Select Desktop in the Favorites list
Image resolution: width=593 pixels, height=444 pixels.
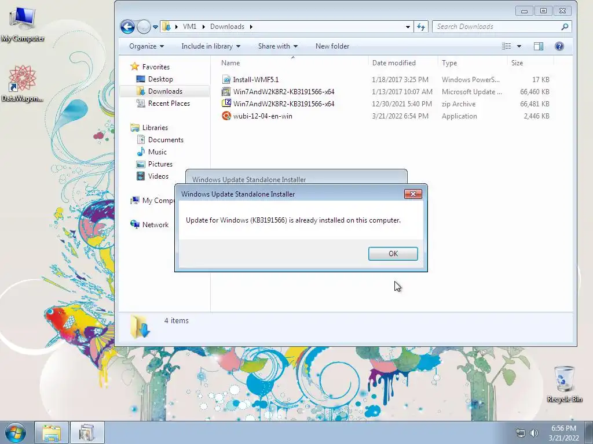coord(160,79)
